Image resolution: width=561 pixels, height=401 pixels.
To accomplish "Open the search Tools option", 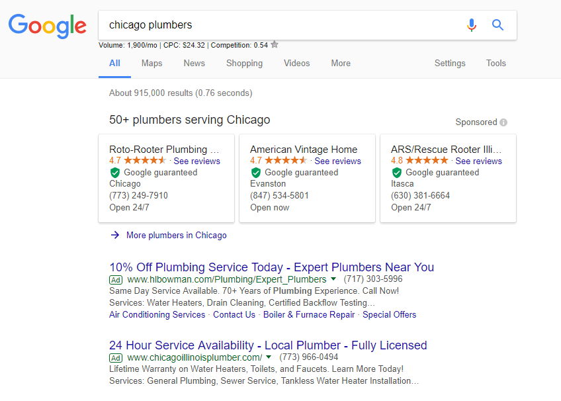I will click(496, 64).
